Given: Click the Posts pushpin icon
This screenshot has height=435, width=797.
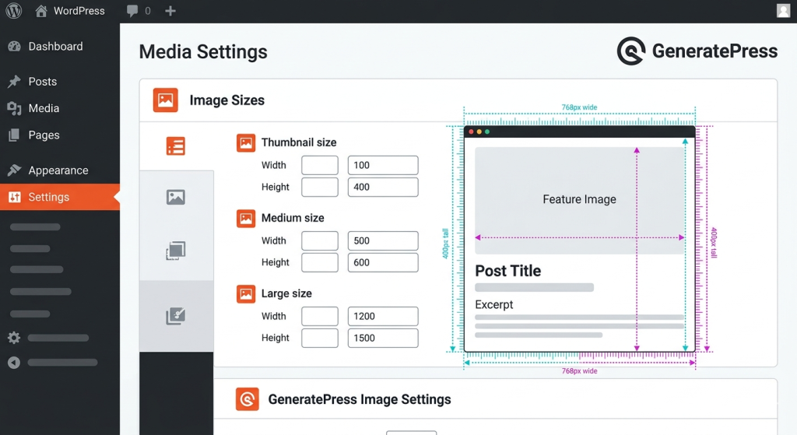Looking at the screenshot, I should point(14,81).
